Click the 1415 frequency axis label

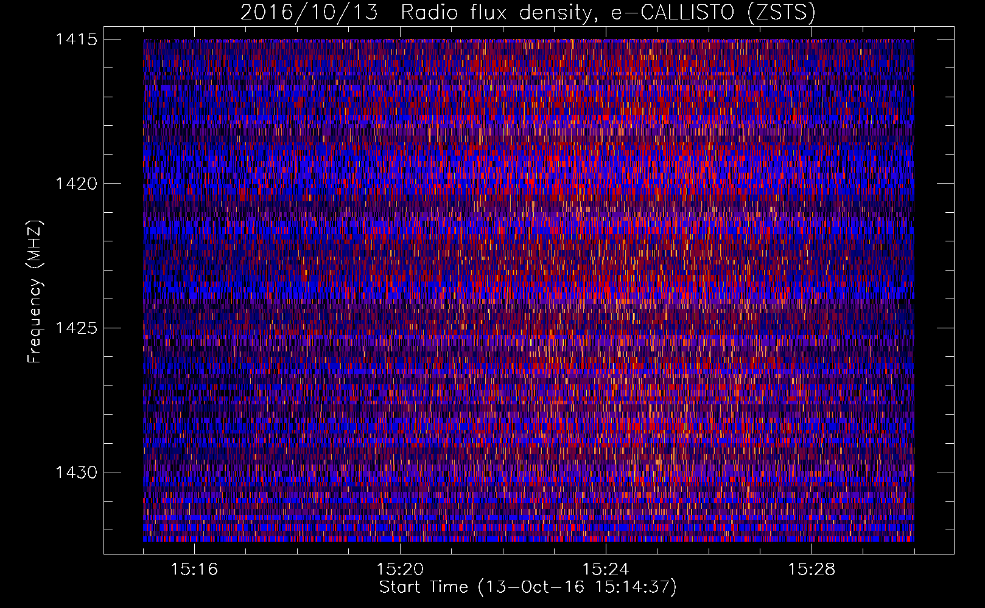(x=76, y=40)
